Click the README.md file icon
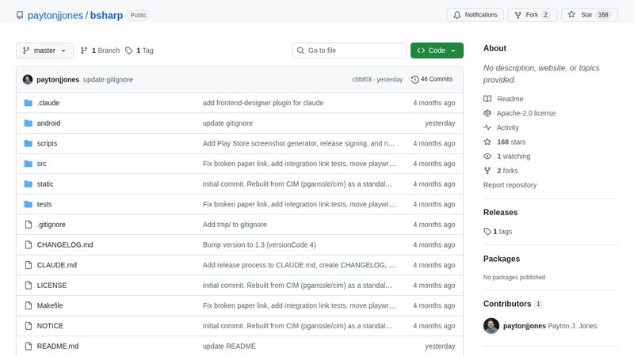Image resolution: width=634 pixels, height=356 pixels. click(x=28, y=346)
